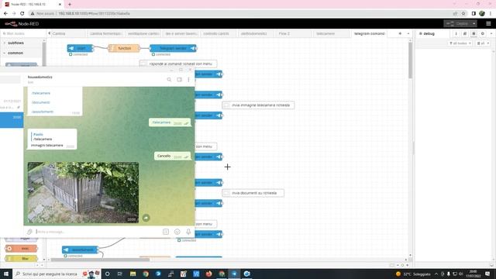496x279 pixels.
Task: Expand the sidebar tab list arrow
Action: [491, 33]
